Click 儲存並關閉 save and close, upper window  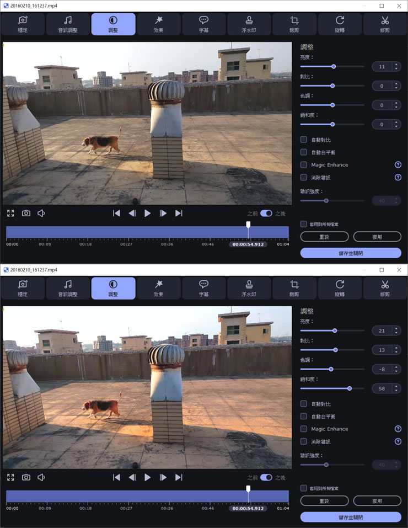coord(351,253)
